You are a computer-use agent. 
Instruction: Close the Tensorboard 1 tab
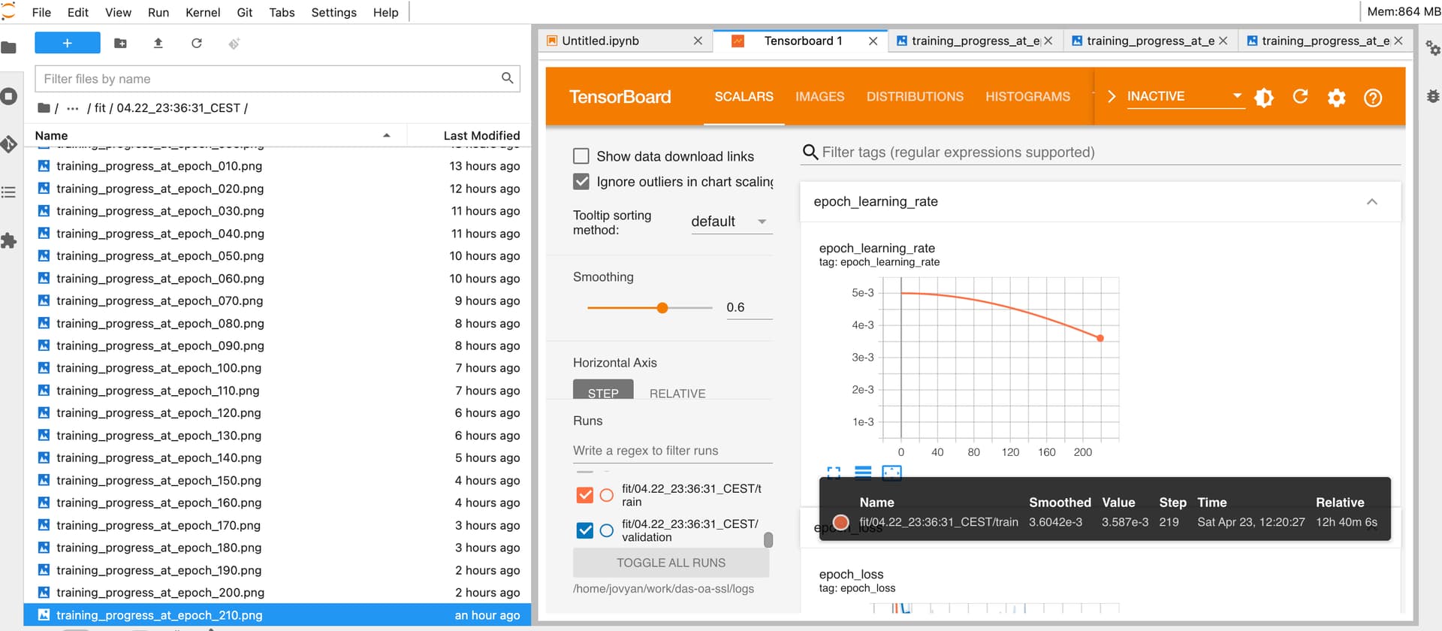(873, 41)
